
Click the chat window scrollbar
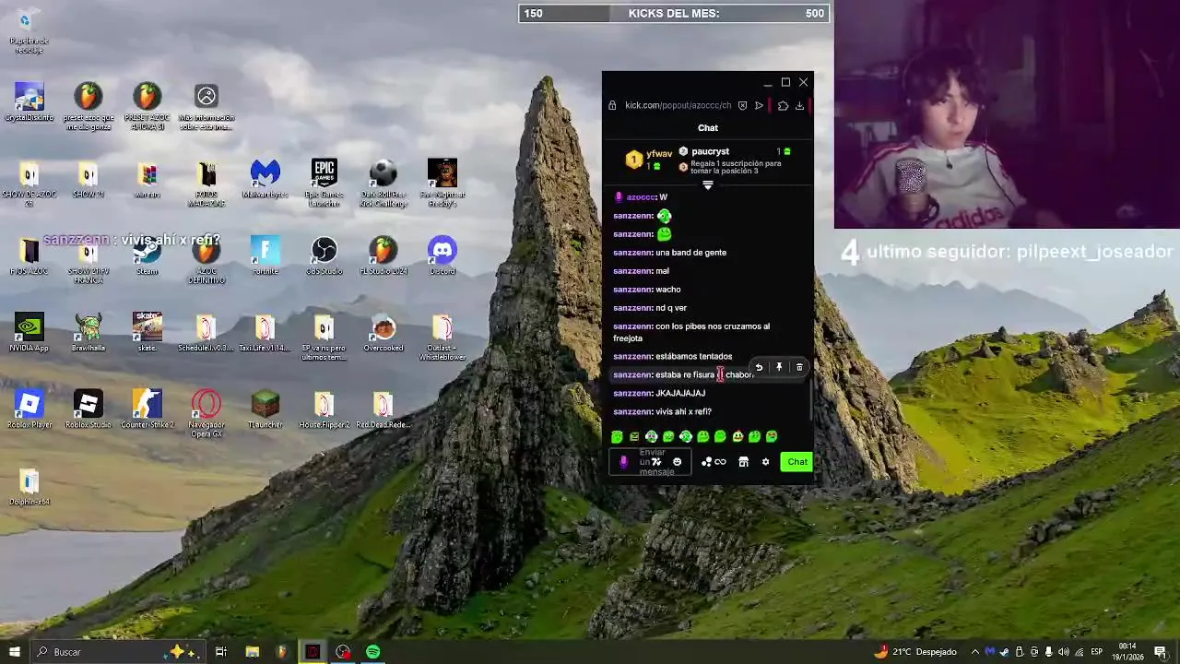click(x=811, y=397)
